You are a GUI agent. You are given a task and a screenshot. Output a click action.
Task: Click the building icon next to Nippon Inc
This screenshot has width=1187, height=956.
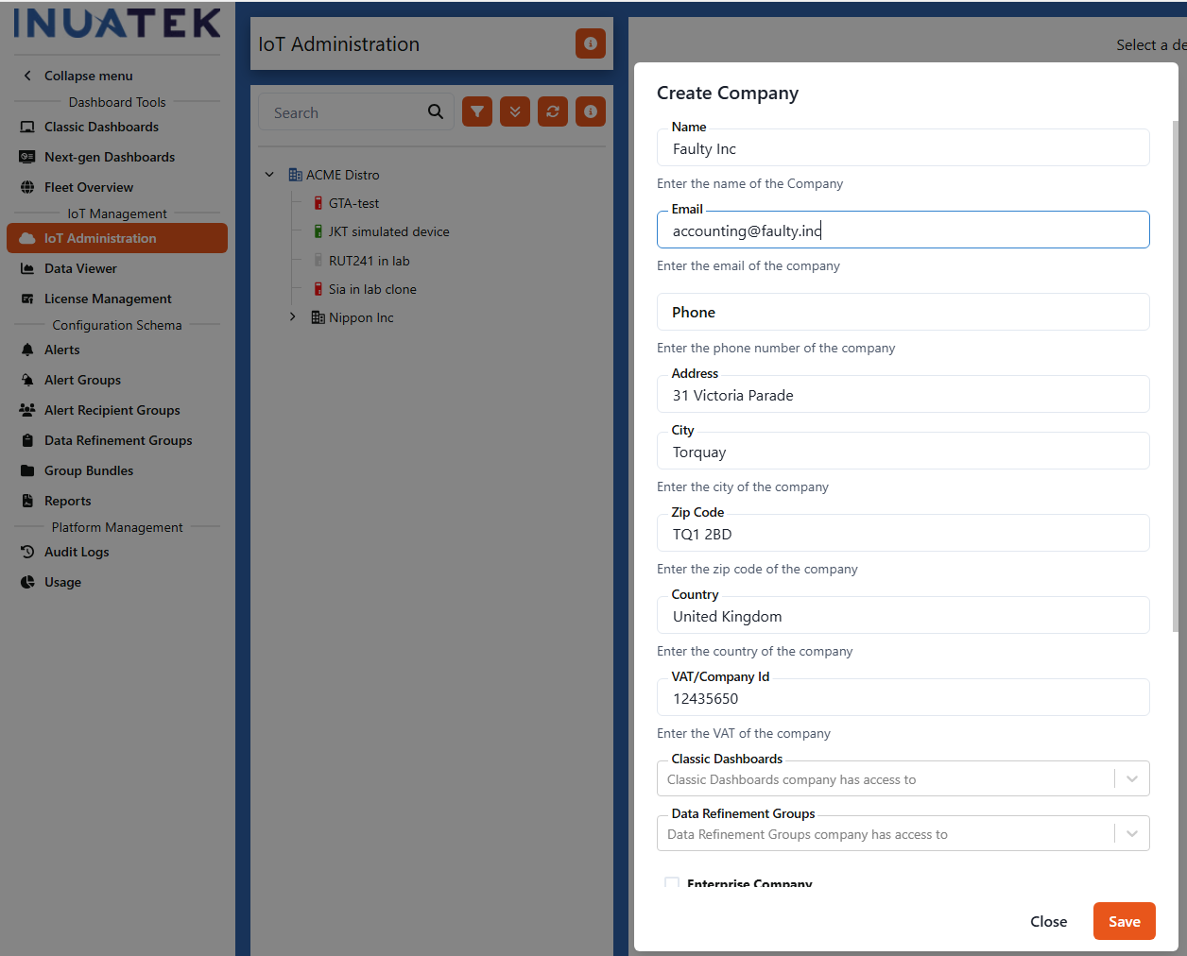coord(317,317)
